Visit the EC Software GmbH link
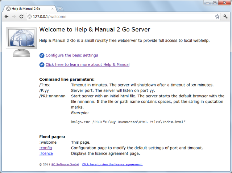232x173 pixels. coord(65,164)
